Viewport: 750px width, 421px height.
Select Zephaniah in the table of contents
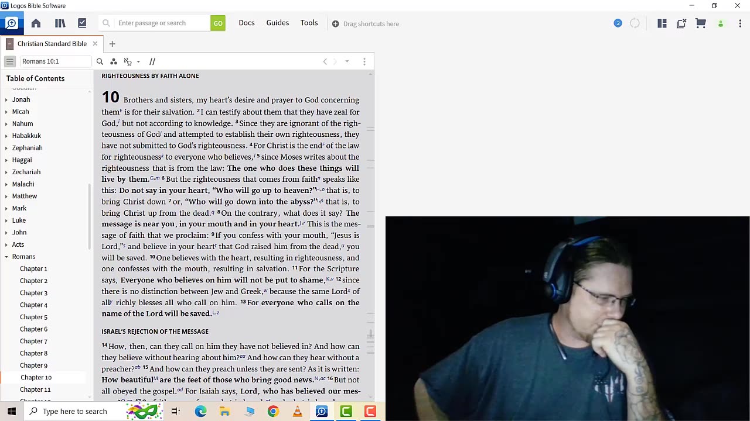27,148
